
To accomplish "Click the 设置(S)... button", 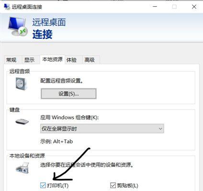I will (68, 94).
